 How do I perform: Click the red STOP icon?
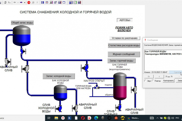coord(29,3)
